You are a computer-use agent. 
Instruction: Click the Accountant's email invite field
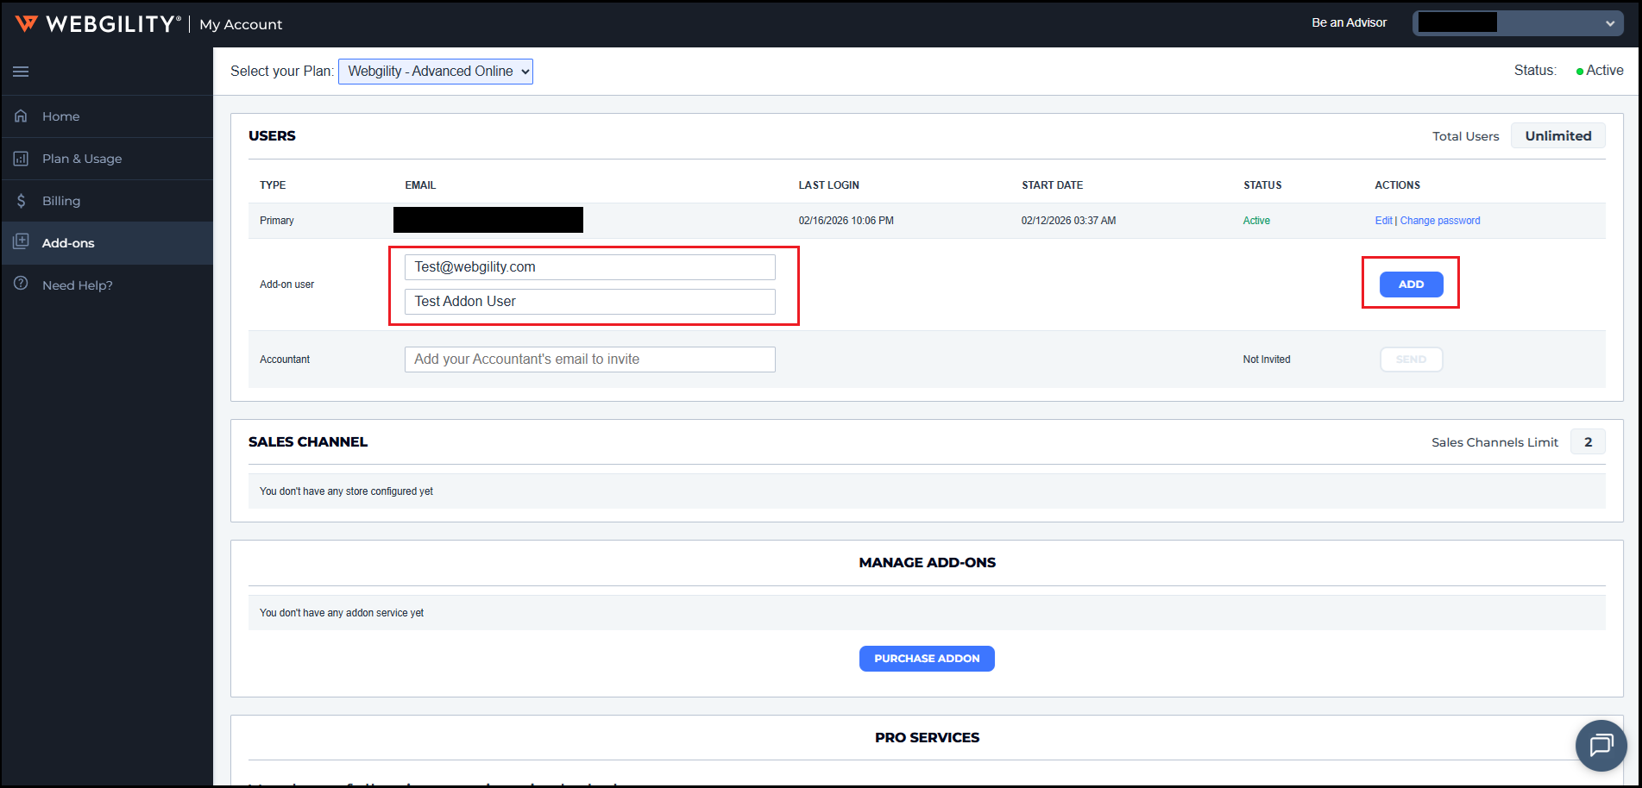point(589,360)
